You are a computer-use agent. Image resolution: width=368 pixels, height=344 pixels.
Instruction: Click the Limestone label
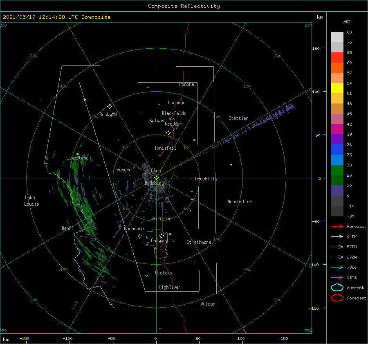pyautogui.click(x=77, y=158)
